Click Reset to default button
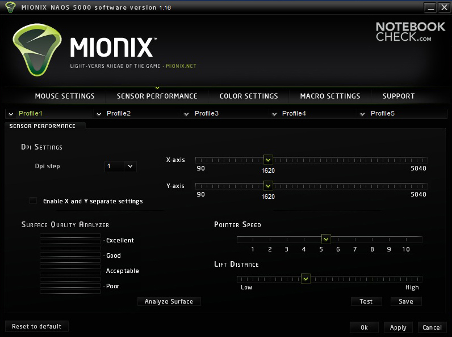Viewport: 452px width, 337px height. [36, 326]
